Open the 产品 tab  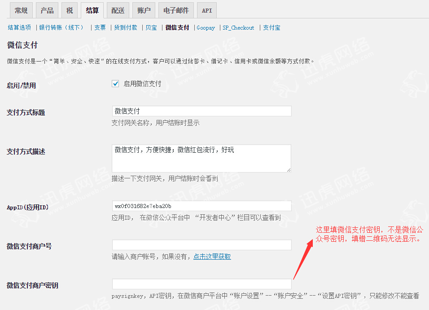tap(47, 10)
